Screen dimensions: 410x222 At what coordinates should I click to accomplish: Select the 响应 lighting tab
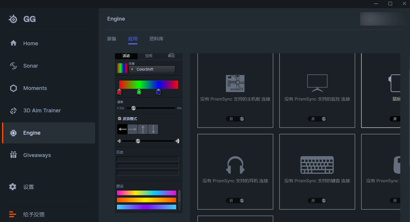[x=171, y=56]
